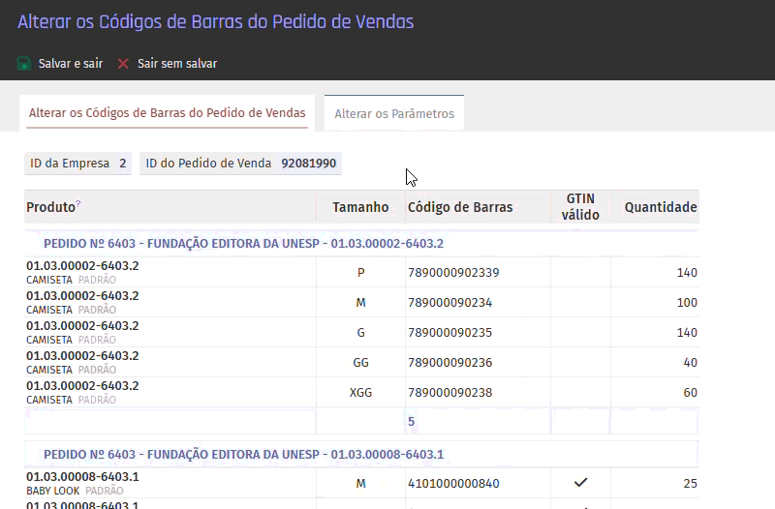Screen dimensions: 775x509
Task: Click the Tamanho column header
Action: point(360,207)
